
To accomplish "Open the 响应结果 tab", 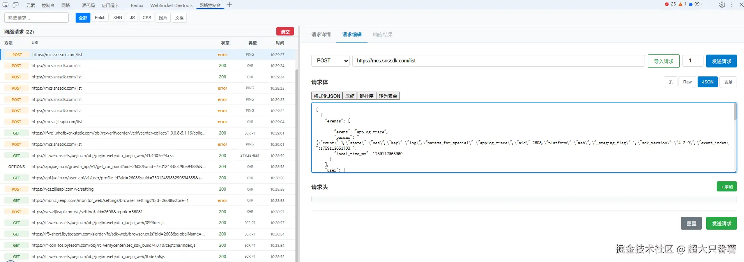I will [x=383, y=35].
